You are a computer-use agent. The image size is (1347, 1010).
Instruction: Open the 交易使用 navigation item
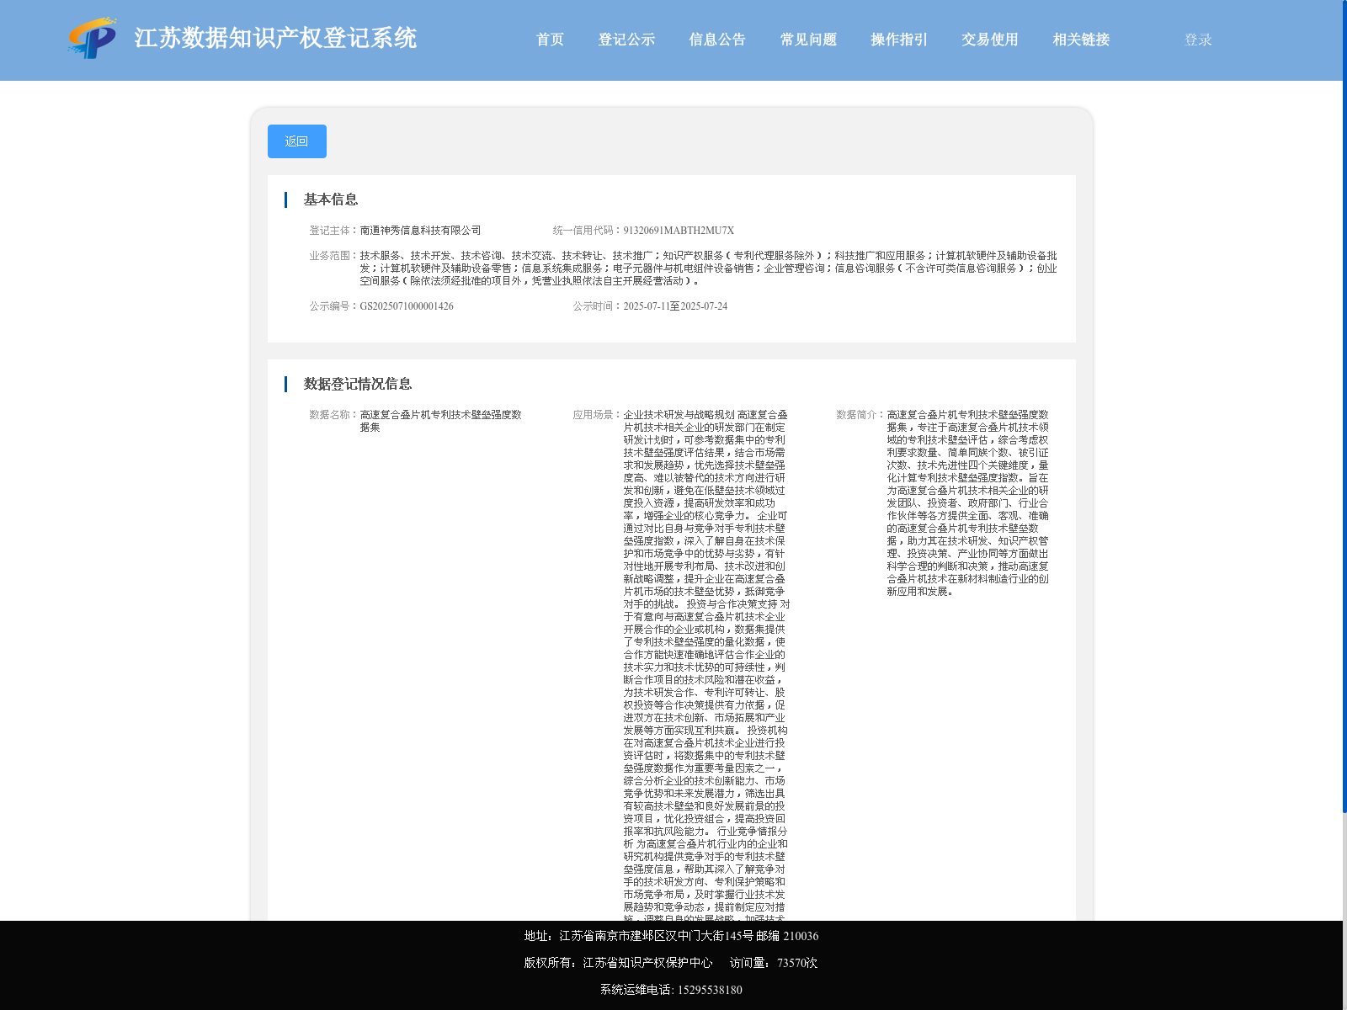pyautogui.click(x=990, y=40)
